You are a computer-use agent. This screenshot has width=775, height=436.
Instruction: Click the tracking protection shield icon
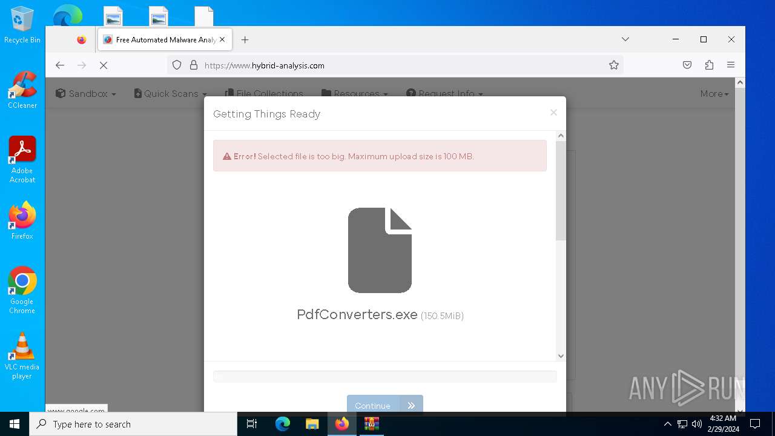[177, 65]
